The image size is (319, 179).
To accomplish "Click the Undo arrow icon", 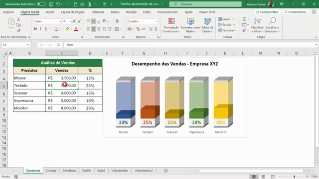I will (x=58, y=4).
